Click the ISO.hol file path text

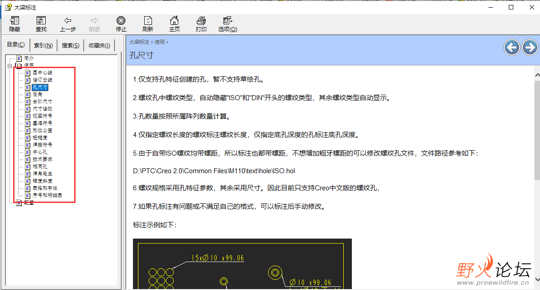(214, 171)
